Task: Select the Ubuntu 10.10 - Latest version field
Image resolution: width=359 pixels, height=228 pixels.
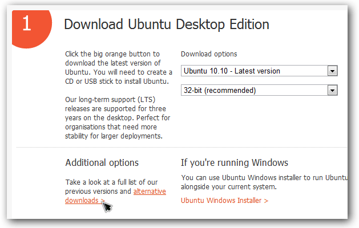Action: pos(259,71)
